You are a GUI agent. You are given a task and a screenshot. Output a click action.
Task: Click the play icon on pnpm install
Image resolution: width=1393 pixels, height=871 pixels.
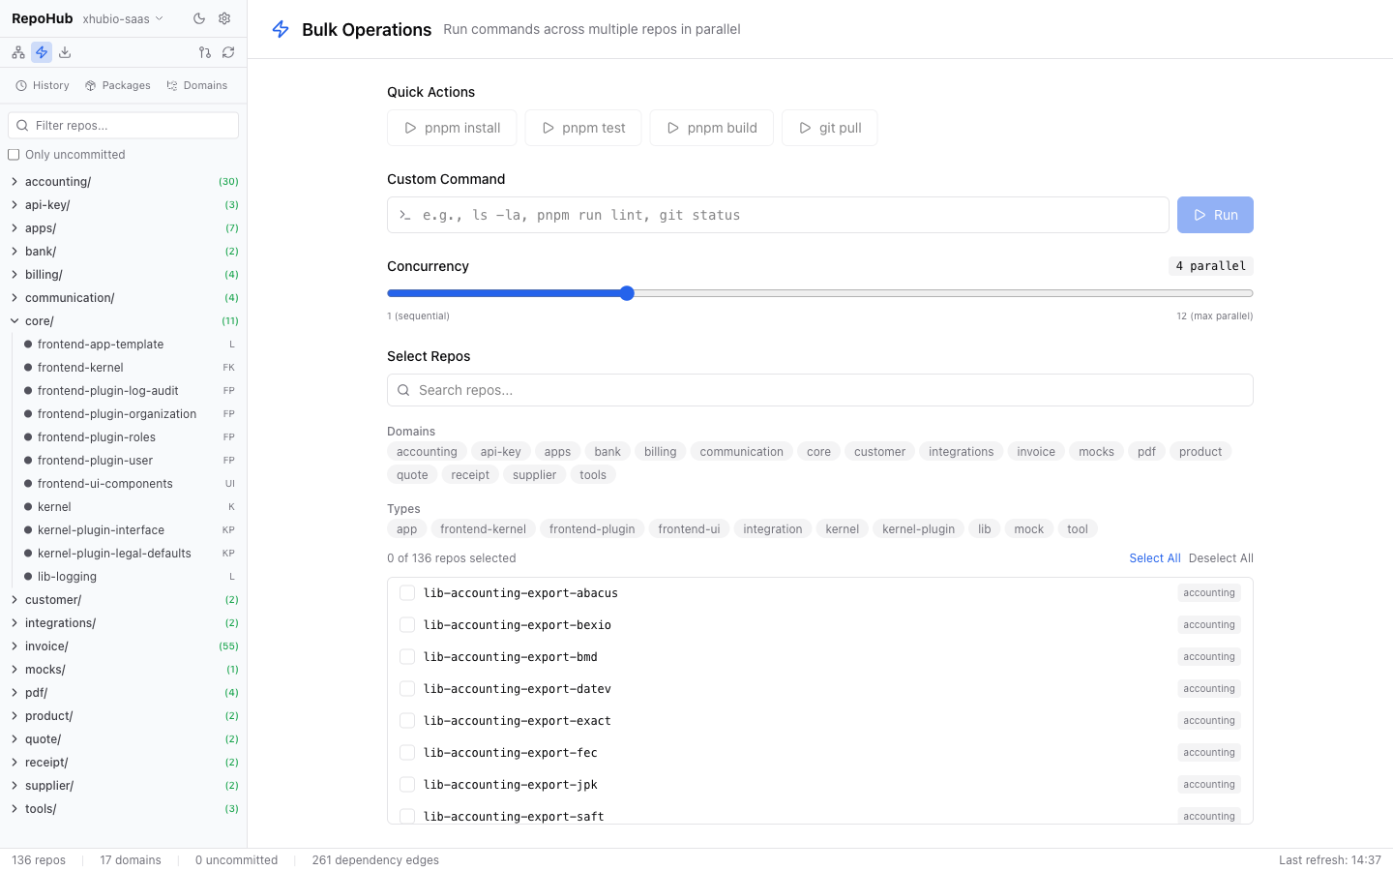410,128
